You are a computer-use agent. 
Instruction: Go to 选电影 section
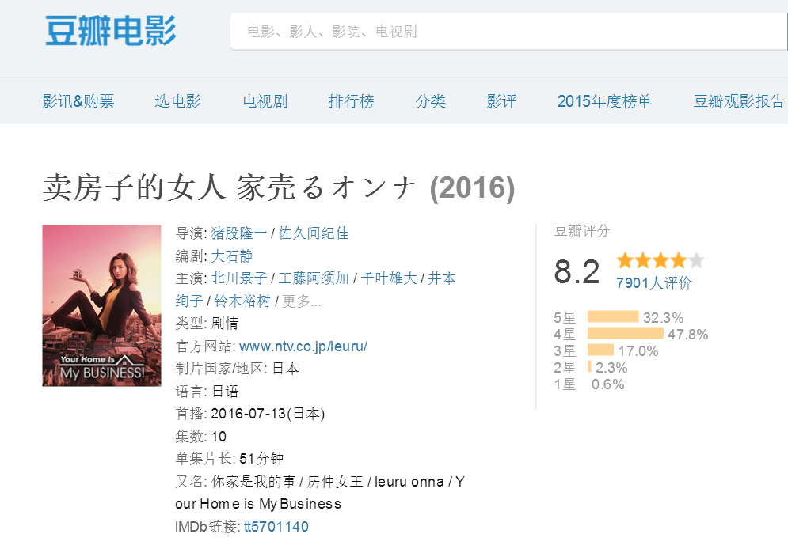point(177,101)
